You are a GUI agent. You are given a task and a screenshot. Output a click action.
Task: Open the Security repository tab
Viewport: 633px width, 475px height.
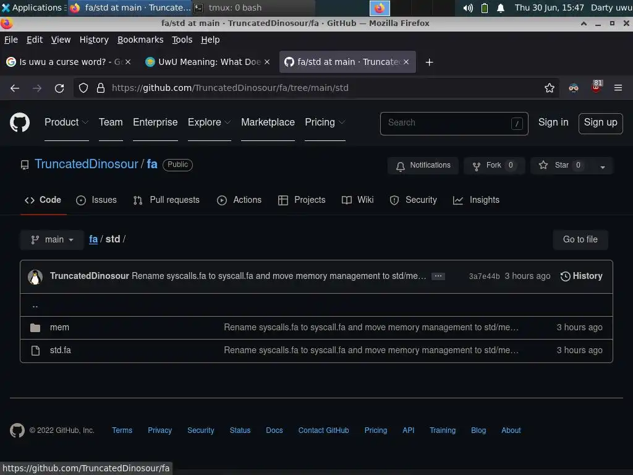tap(413, 200)
